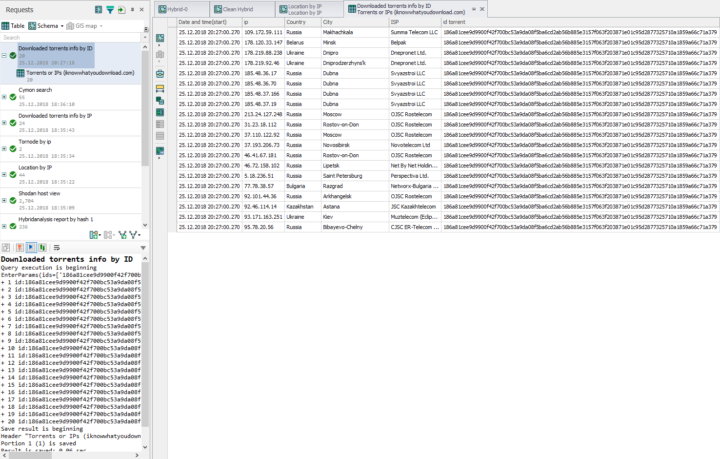This screenshot has width=720, height=459.
Task: Click the teal column panel icon in vertical toolbar
Action: pos(160,112)
